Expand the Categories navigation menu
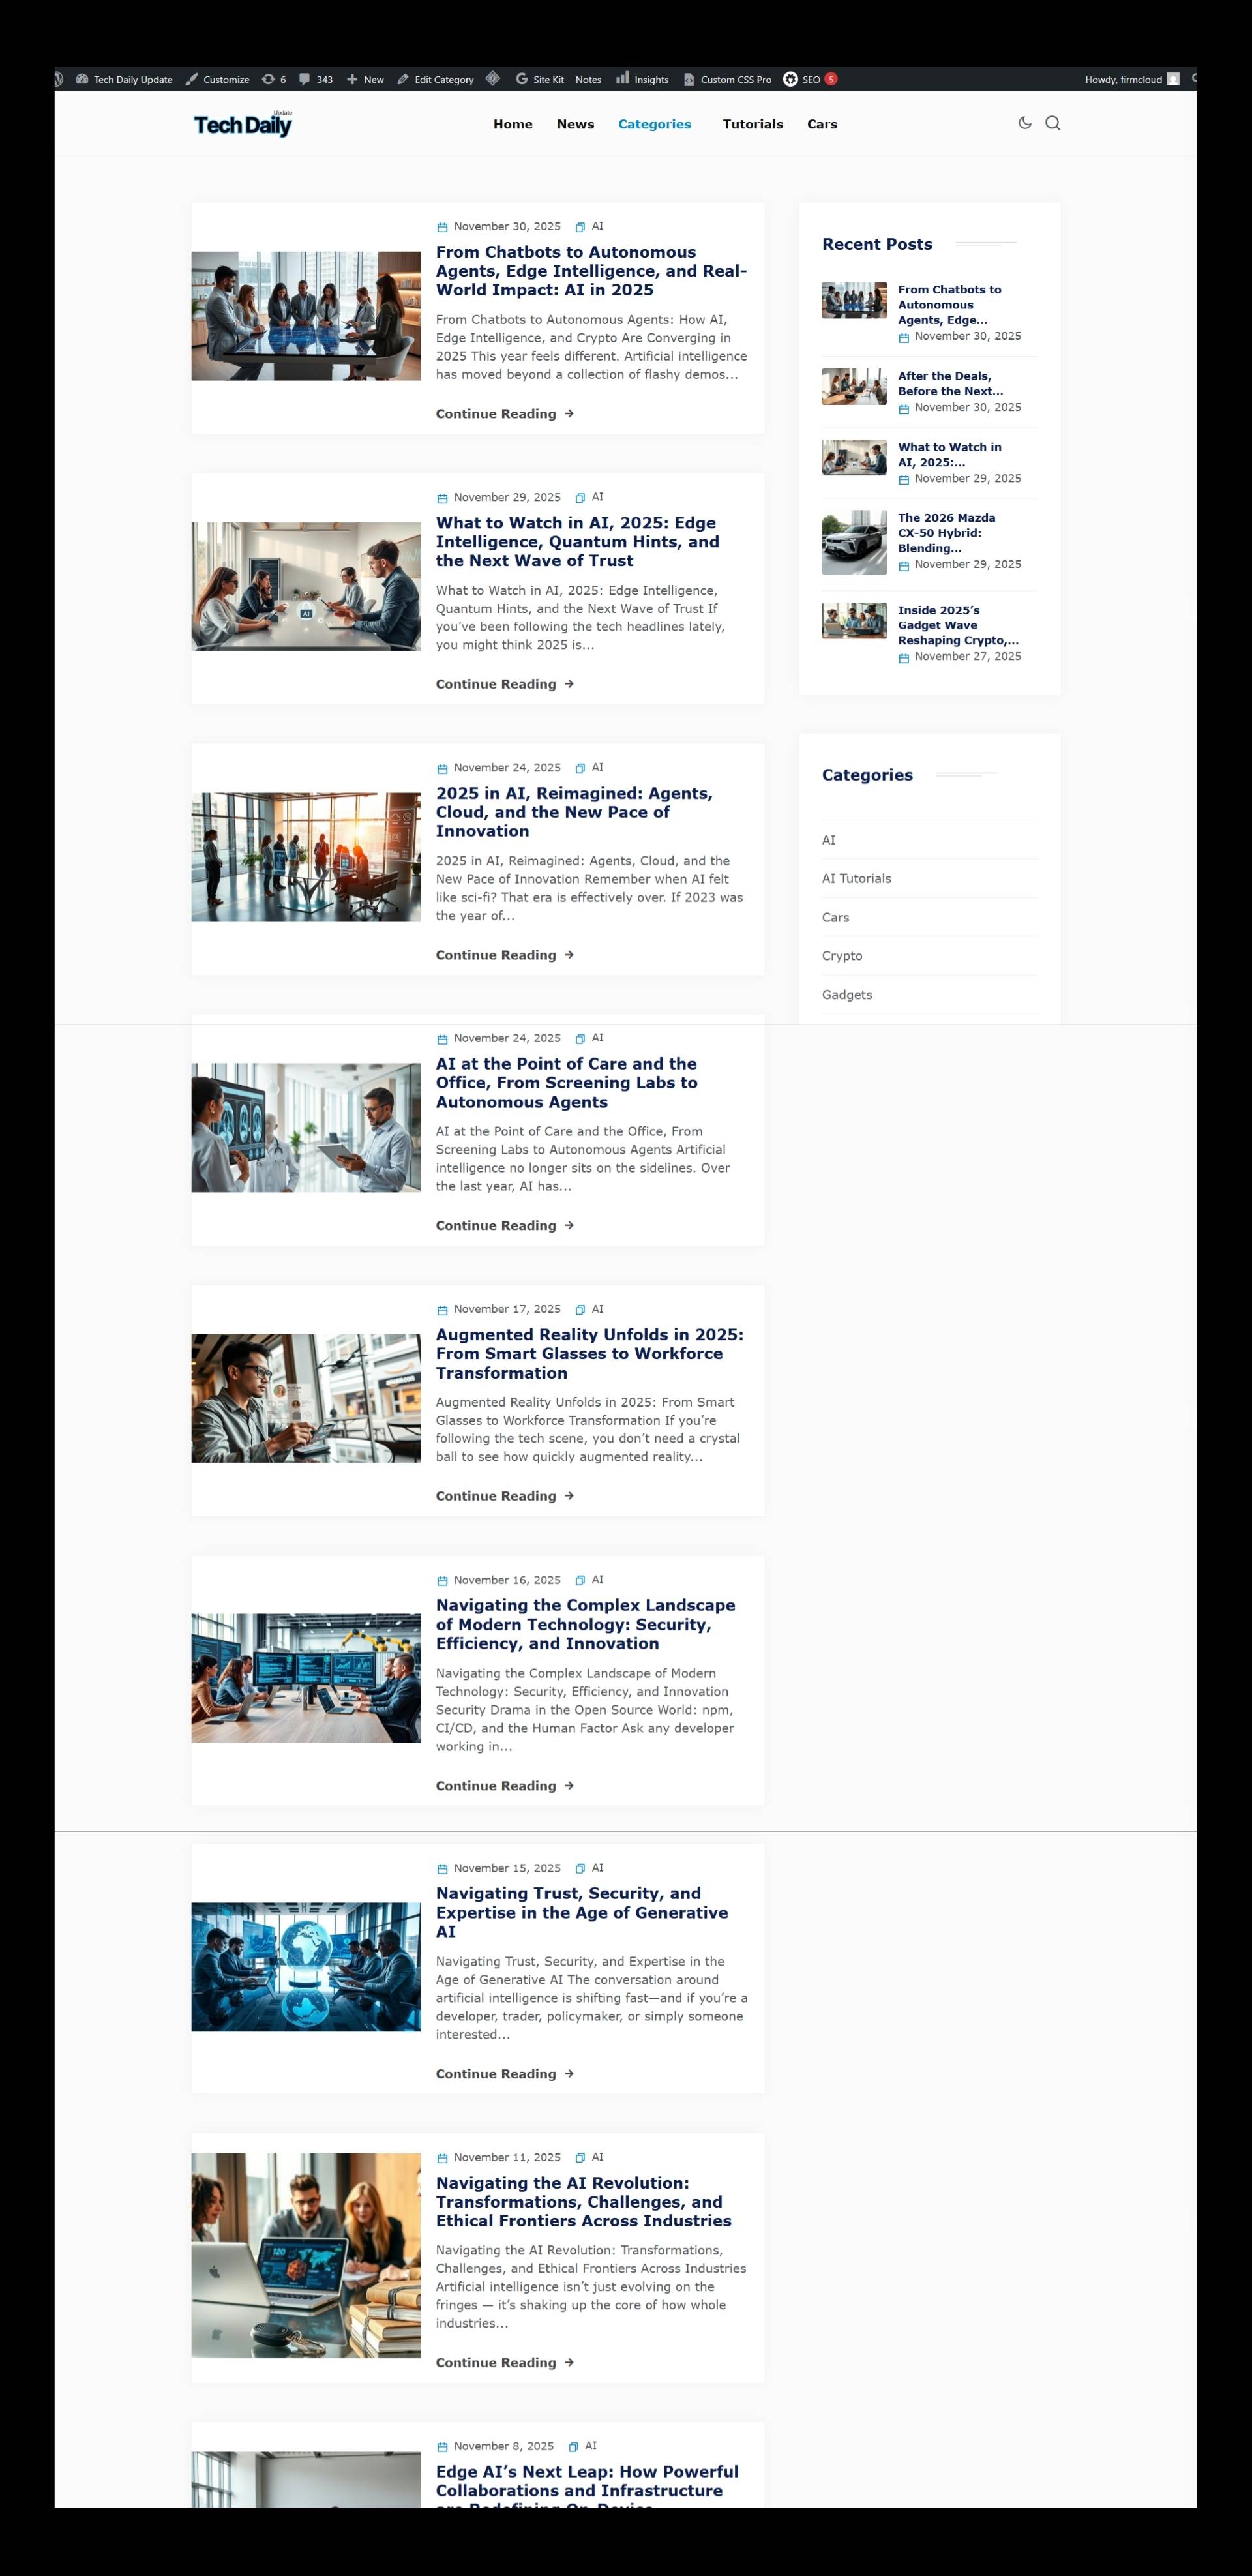The width and height of the screenshot is (1252, 2576). pyautogui.click(x=655, y=124)
